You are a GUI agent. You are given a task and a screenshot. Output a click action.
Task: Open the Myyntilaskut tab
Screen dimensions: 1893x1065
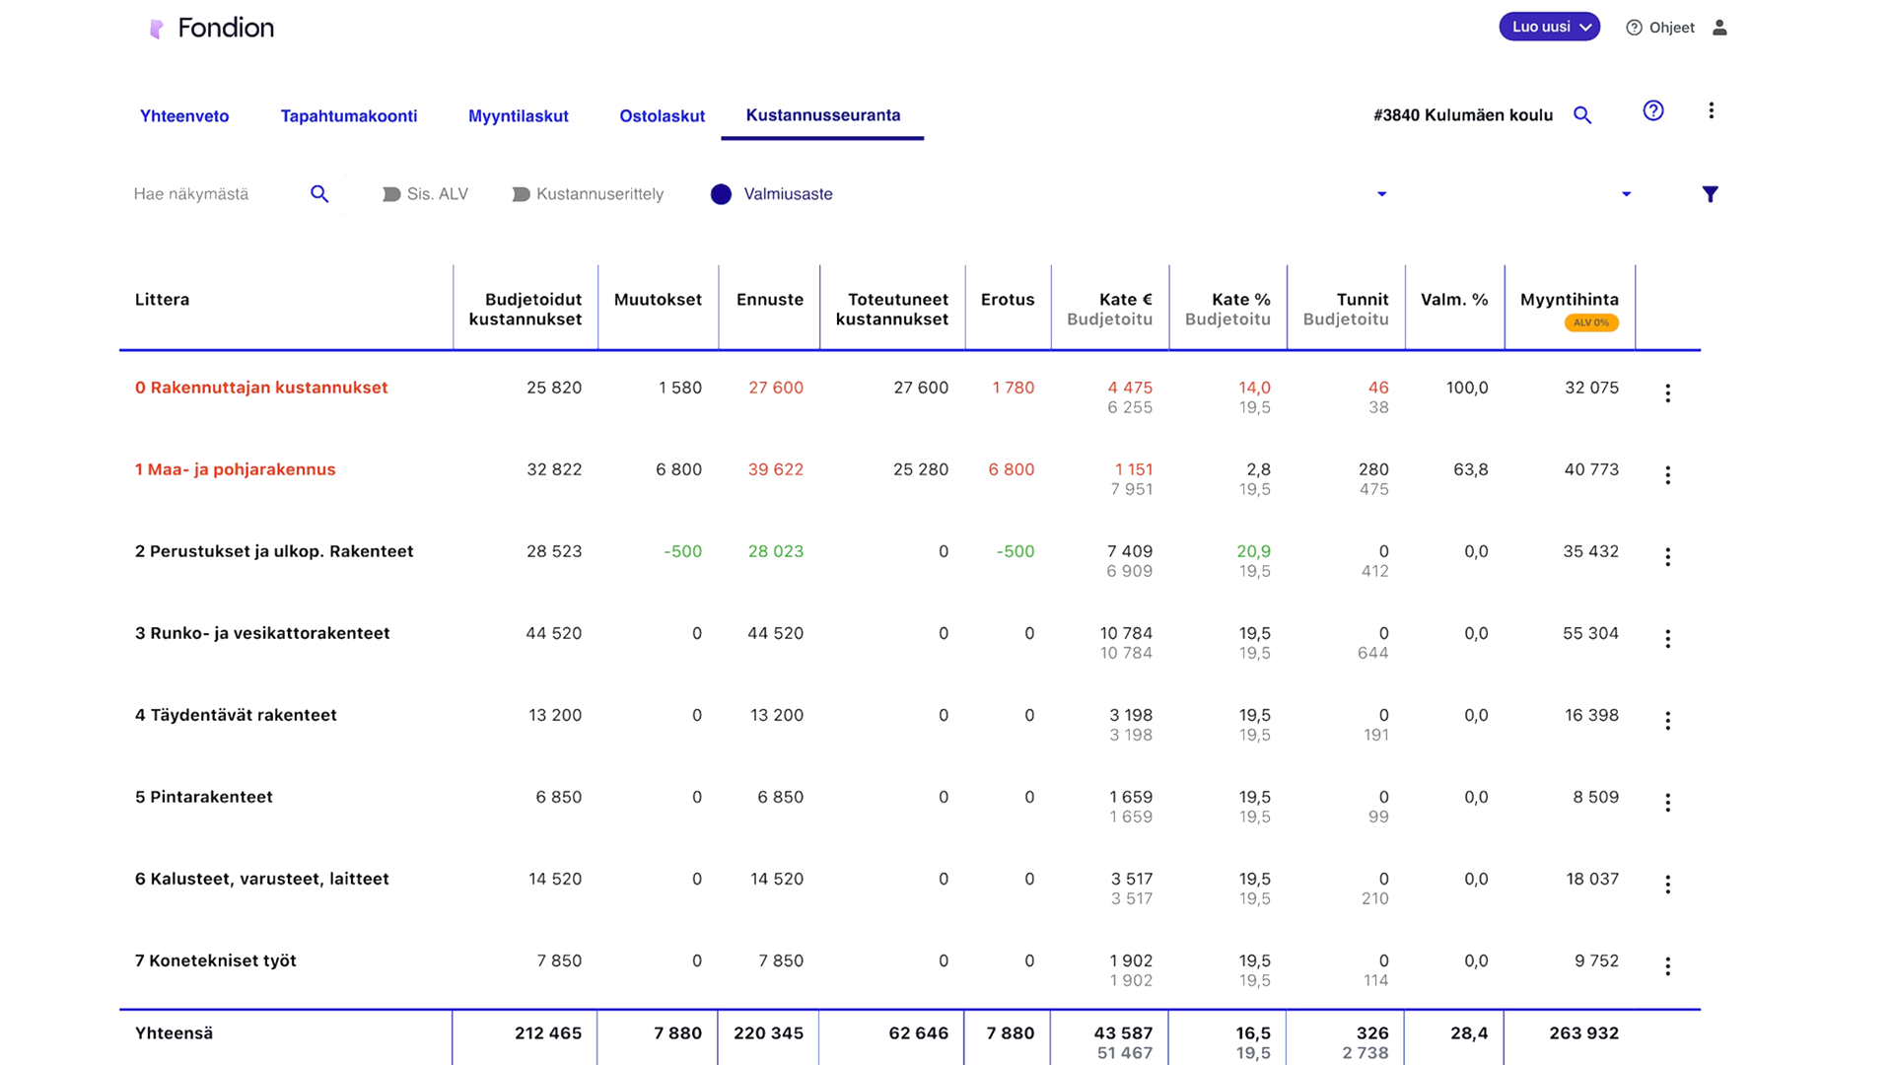519,116
